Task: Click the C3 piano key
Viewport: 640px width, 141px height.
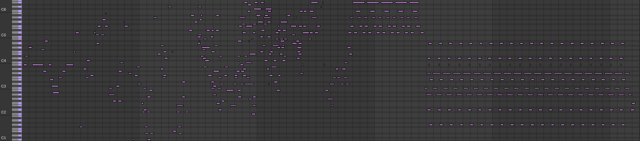Action: pos(16,88)
